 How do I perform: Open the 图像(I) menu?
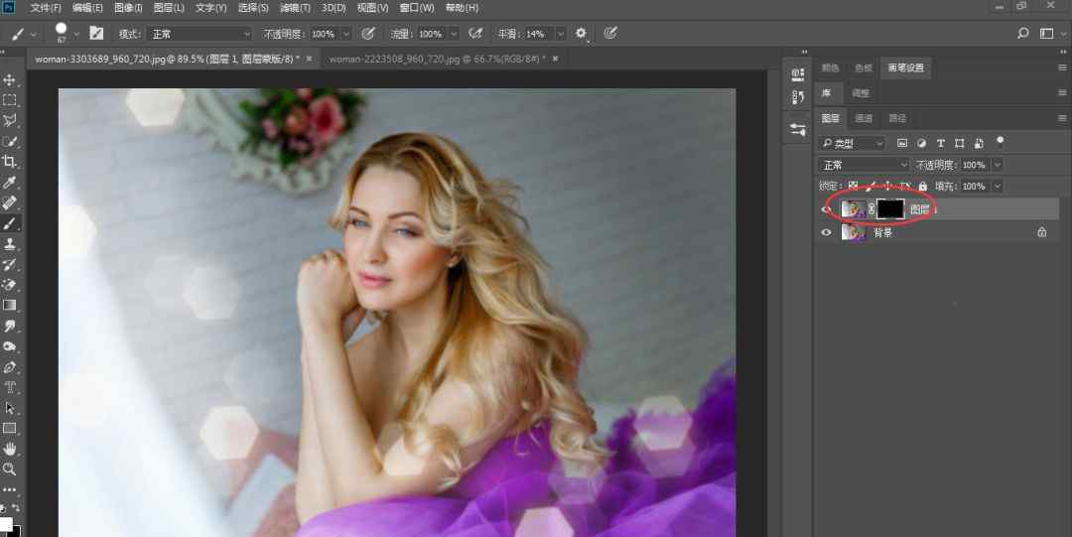[128, 8]
